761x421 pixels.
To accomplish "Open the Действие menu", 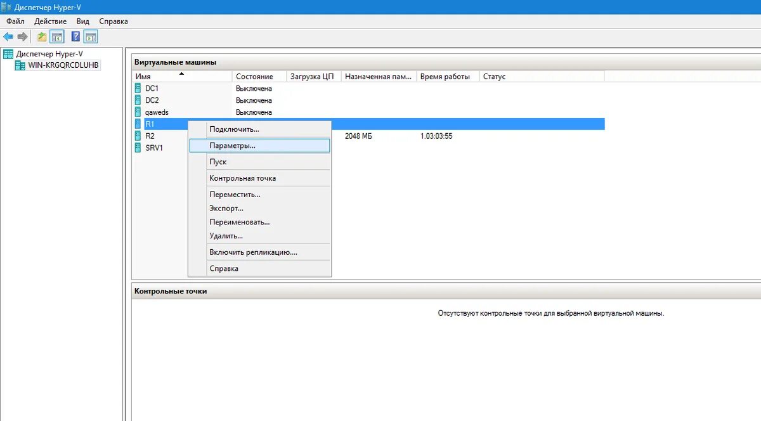I will pos(50,21).
